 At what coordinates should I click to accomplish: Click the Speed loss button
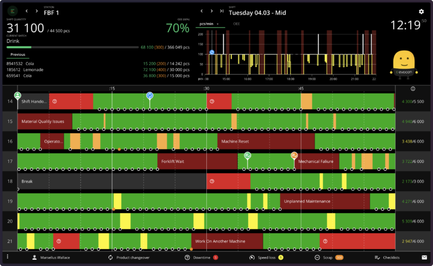[266, 257]
